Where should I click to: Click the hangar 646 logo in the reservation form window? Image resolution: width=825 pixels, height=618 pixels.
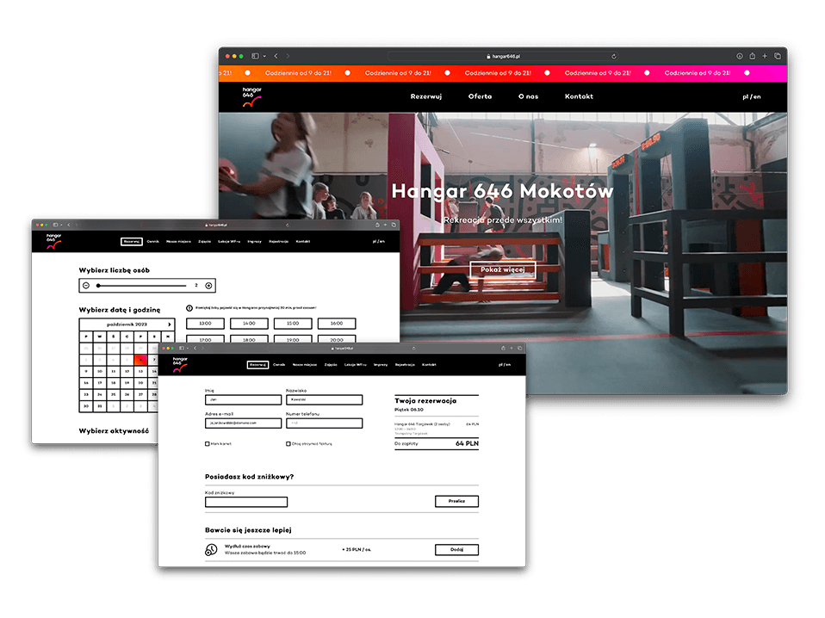coord(180,364)
